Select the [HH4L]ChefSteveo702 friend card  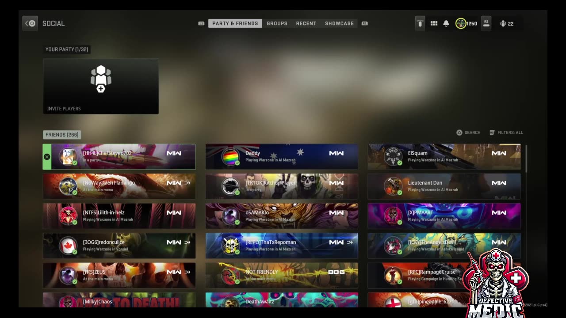click(119, 157)
